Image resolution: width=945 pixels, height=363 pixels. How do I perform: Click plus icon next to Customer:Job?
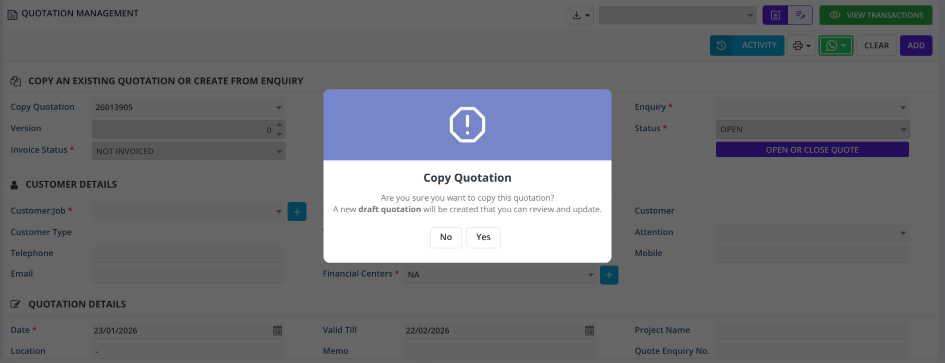pos(297,212)
